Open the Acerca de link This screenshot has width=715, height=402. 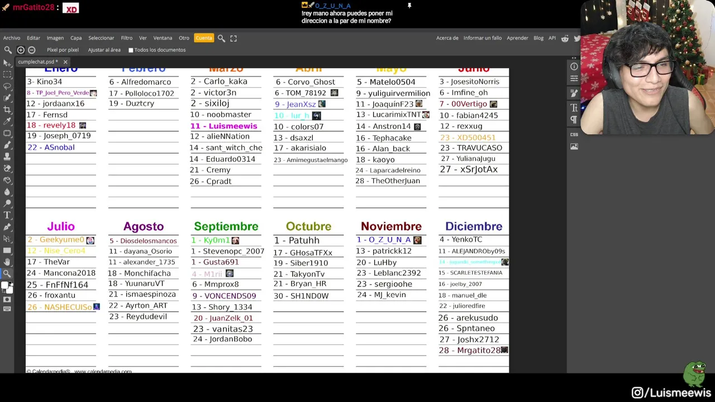(x=447, y=38)
